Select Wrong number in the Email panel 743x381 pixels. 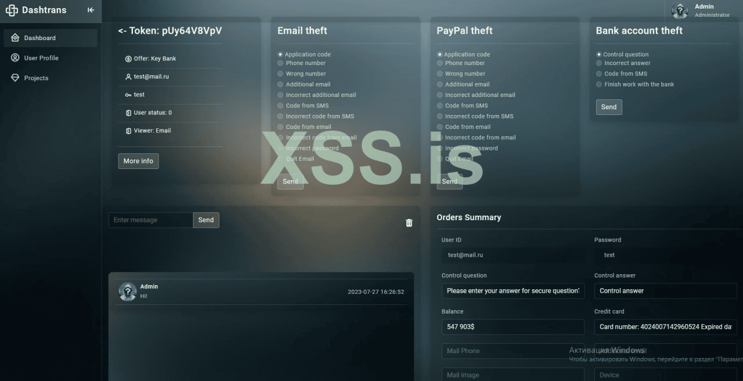[x=280, y=74]
